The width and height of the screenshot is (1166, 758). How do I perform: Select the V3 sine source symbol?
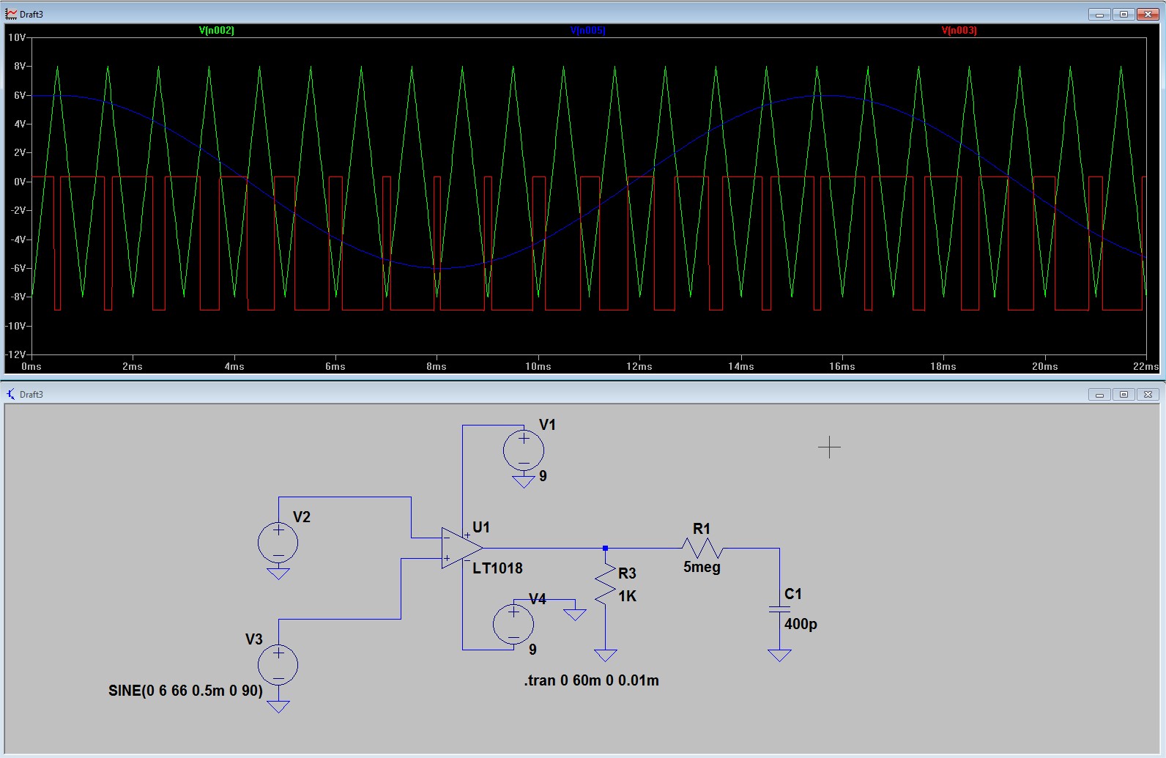(278, 665)
